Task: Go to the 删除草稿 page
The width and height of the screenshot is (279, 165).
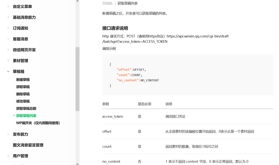Action: (23, 94)
